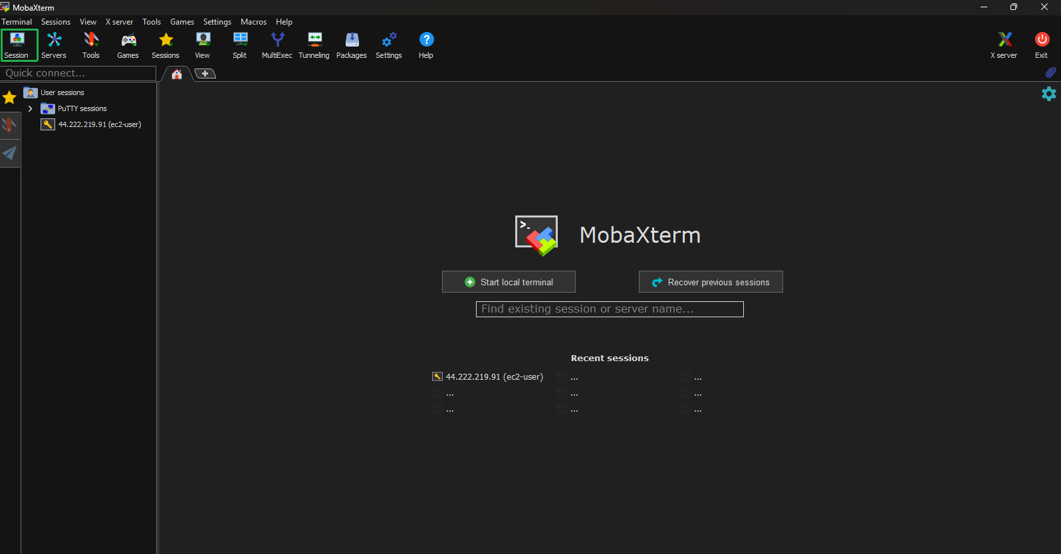Open the Sessions menu
Viewport: 1061px width, 554px height.
(x=56, y=22)
